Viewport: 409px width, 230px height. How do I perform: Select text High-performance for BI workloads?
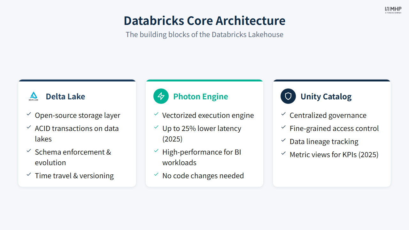pyautogui.click(x=202, y=157)
